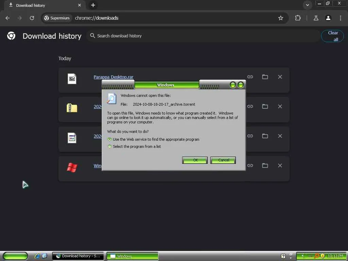The width and height of the screenshot is (348, 261).
Task: Launch Internet Explorer from quick launch
Action: (x=37, y=256)
